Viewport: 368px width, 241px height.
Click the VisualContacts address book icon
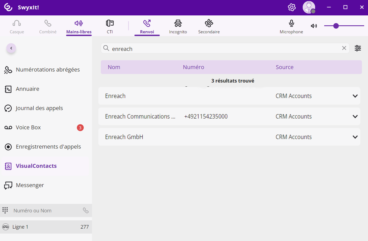point(8,166)
